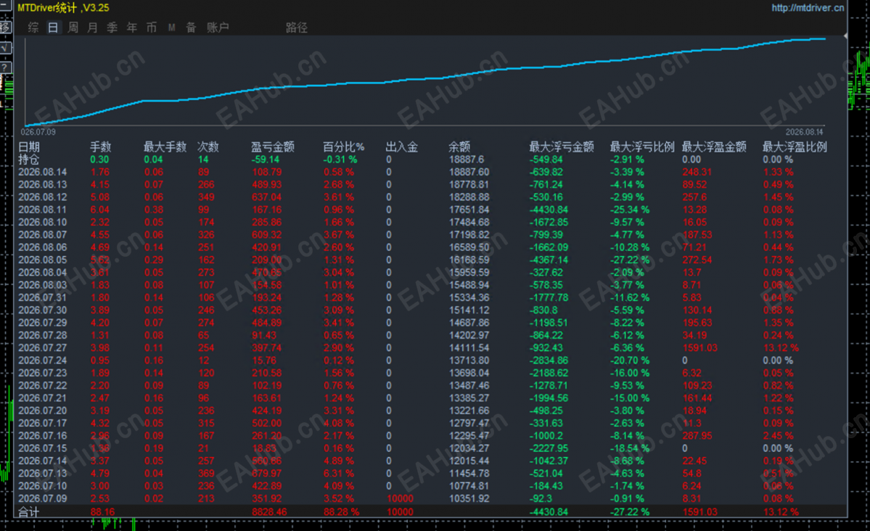Click the 出入金 column header
The width and height of the screenshot is (870, 531).
point(402,147)
